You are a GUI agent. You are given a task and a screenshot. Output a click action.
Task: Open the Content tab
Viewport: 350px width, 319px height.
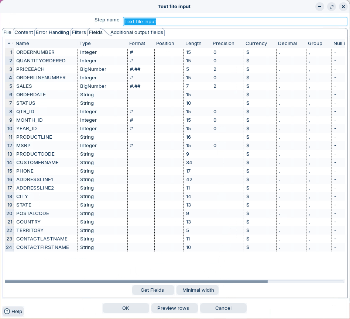[24, 32]
